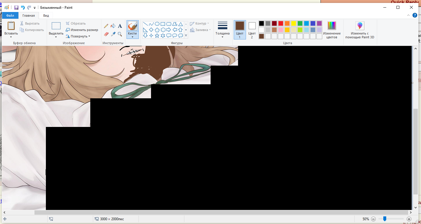Select the Text tool (letter A)

[120, 26]
